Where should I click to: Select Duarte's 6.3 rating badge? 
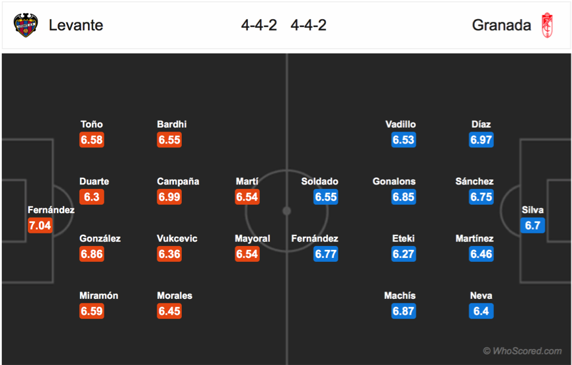pos(91,197)
